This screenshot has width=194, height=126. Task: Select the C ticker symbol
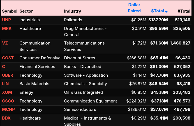[x=4, y=67]
